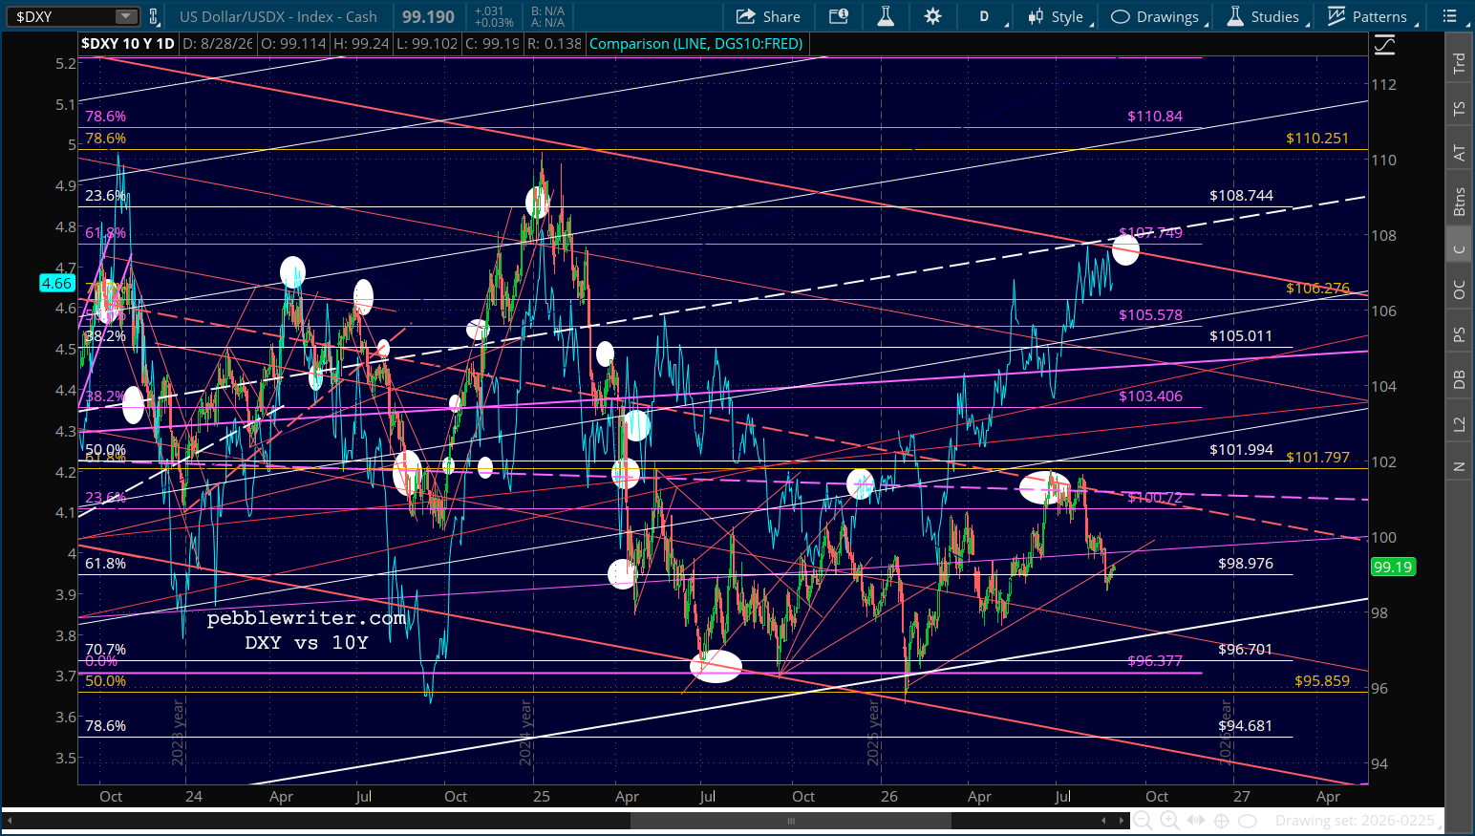Click the horizontal chart scrollbar thumb
Viewport: 1475px width, 836px height.
click(x=790, y=820)
